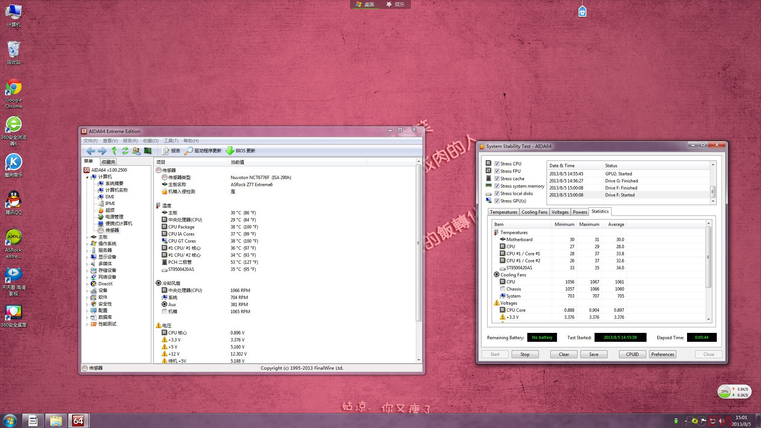Toggle Stress cache checkbox
This screenshot has width=761, height=428.
pos(497,178)
